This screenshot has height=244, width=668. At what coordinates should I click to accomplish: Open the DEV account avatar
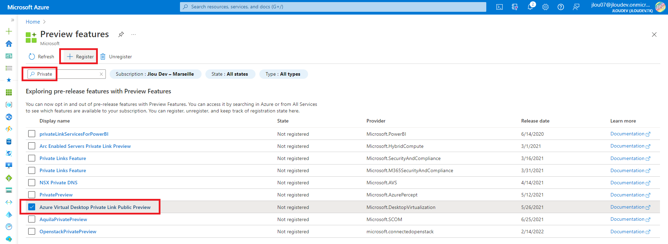[660, 7]
